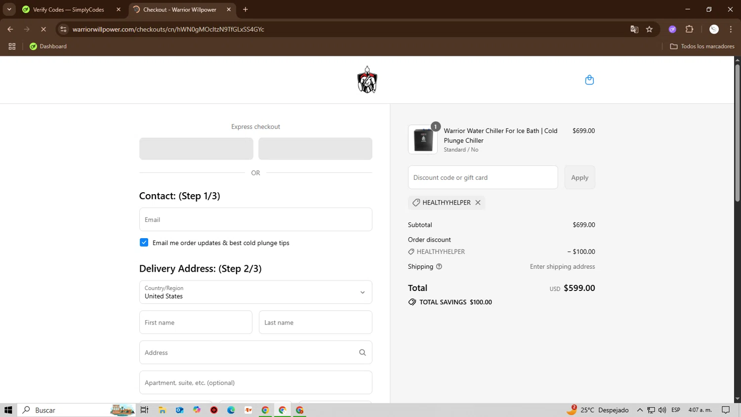Open the shopping bag cart icon

point(589,80)
